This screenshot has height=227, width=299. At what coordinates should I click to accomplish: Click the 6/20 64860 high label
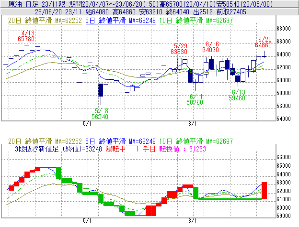pyautogui.click(x=264, y=42)
